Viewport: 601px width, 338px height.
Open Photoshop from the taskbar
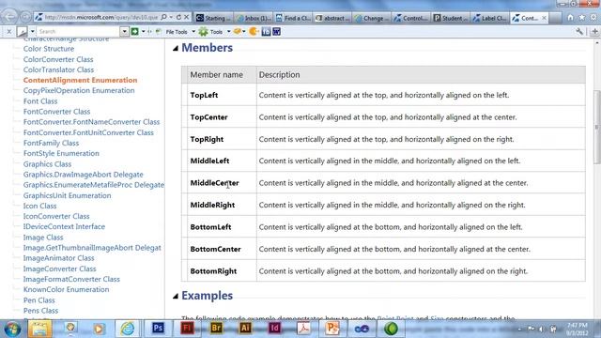(159, 329)
